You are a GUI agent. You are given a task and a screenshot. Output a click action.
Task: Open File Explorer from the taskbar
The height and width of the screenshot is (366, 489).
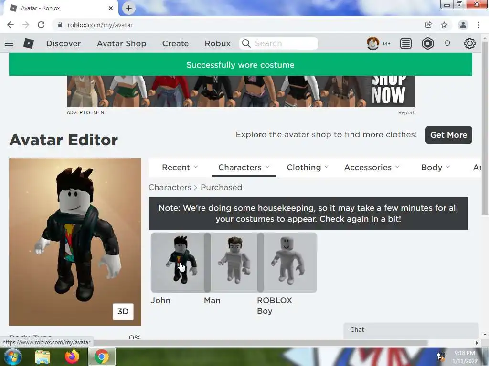point(43,357)
